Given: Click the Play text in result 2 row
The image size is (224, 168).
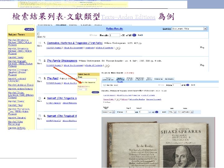Looking at the screenshot, I should point(202,65).
